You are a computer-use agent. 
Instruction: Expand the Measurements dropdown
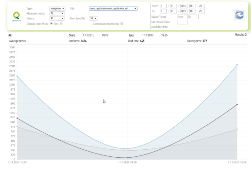57,14
